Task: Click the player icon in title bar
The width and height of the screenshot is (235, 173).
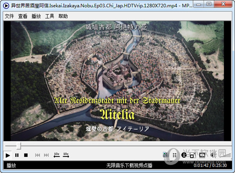Action: tap(6, 5)
